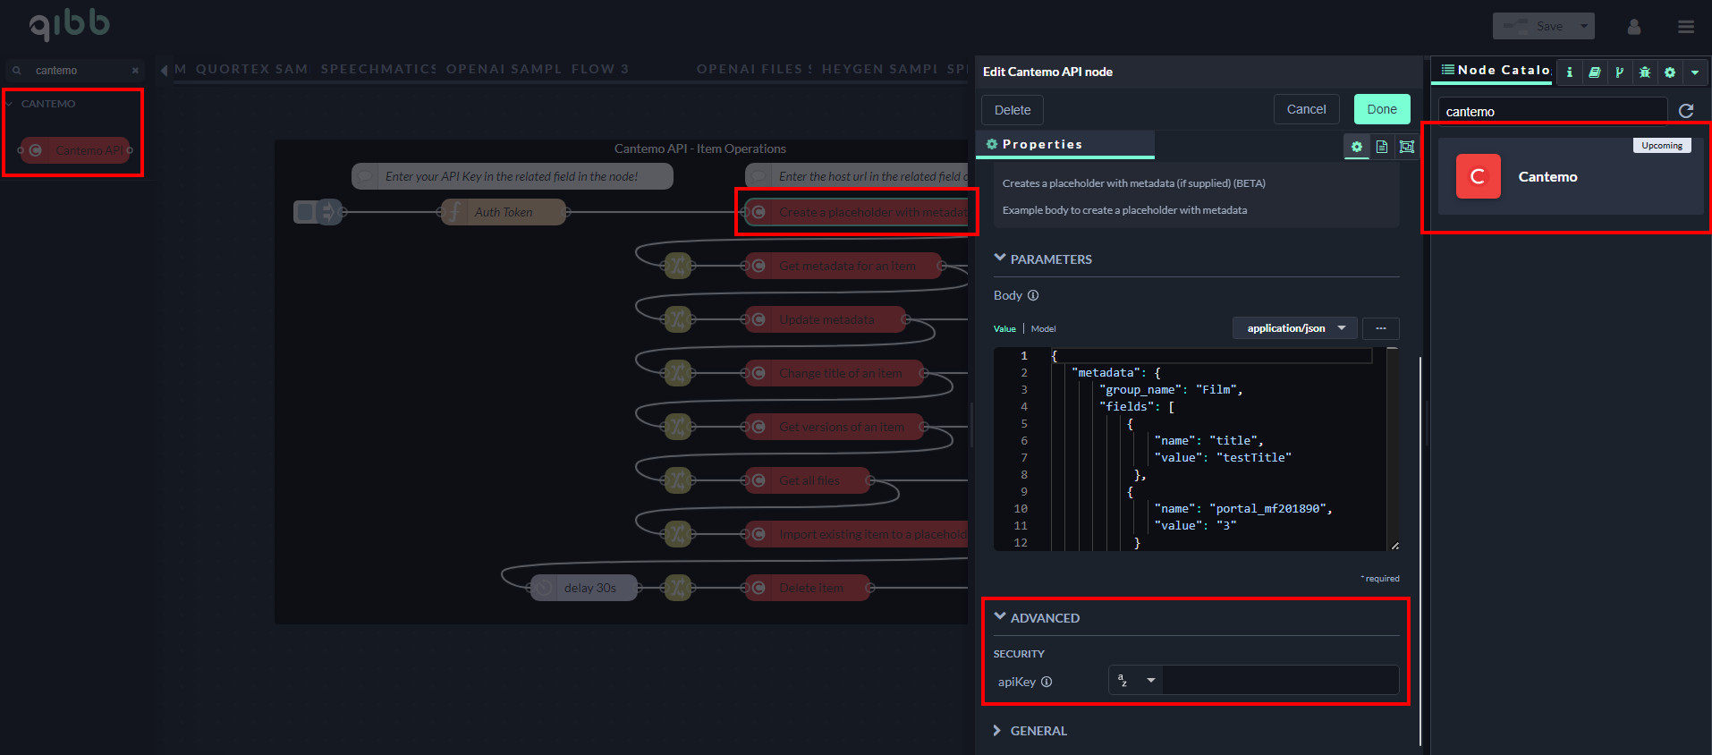1712x755 pixels.
Task: Switch the Body editor to Value
Action: tap(1004, 329)
